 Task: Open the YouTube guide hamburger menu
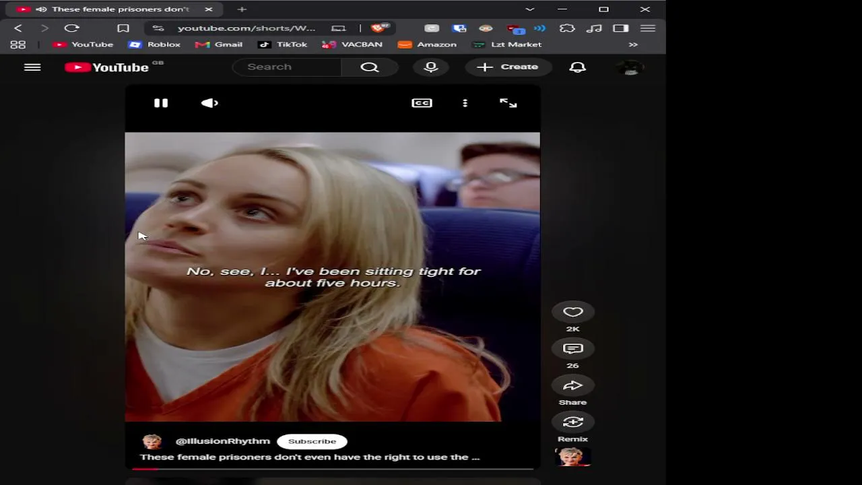(32, 67)
